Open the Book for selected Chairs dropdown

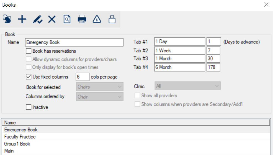[x=100, y=87]
